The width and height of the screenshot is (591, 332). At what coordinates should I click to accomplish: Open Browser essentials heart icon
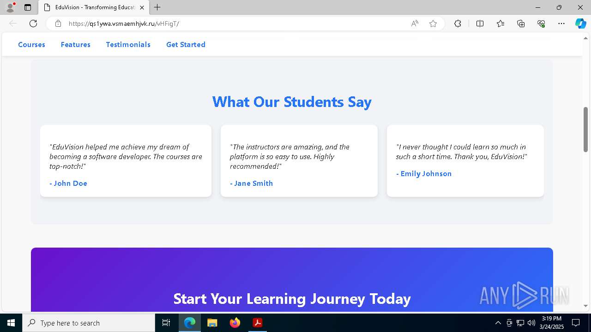point(541,24)
